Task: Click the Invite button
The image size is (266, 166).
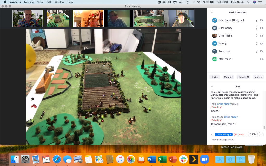Action: [x=215, y=77]
